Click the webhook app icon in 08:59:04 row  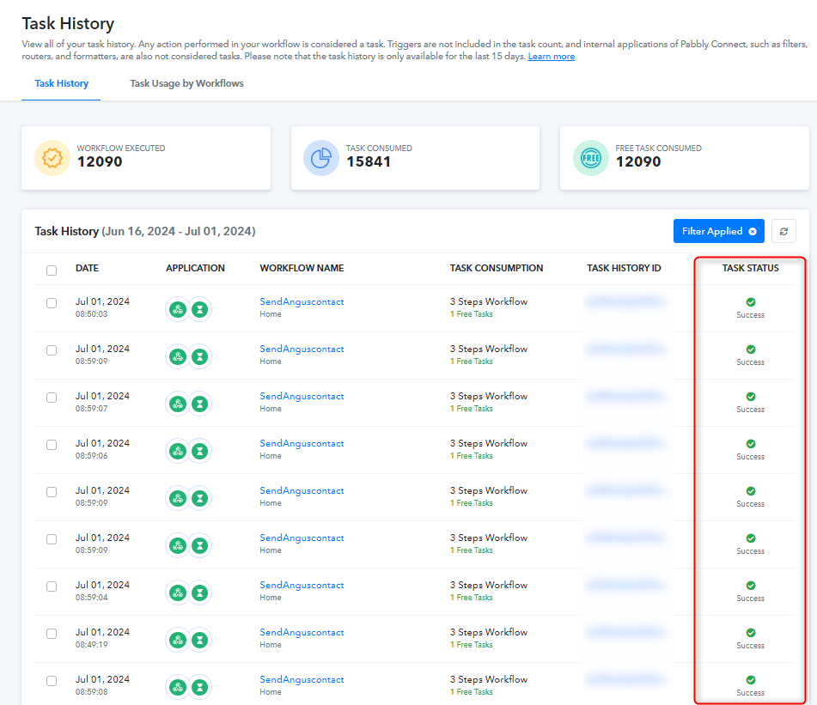click(x=178, y=593)
